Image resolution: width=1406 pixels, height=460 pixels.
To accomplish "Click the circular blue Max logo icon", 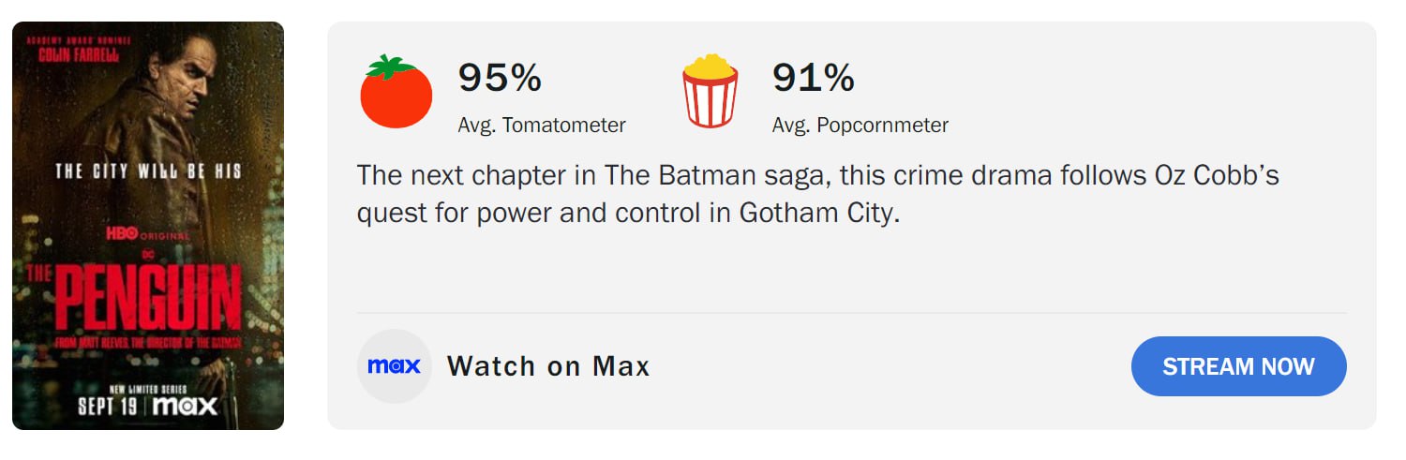I will click(394, 366).
